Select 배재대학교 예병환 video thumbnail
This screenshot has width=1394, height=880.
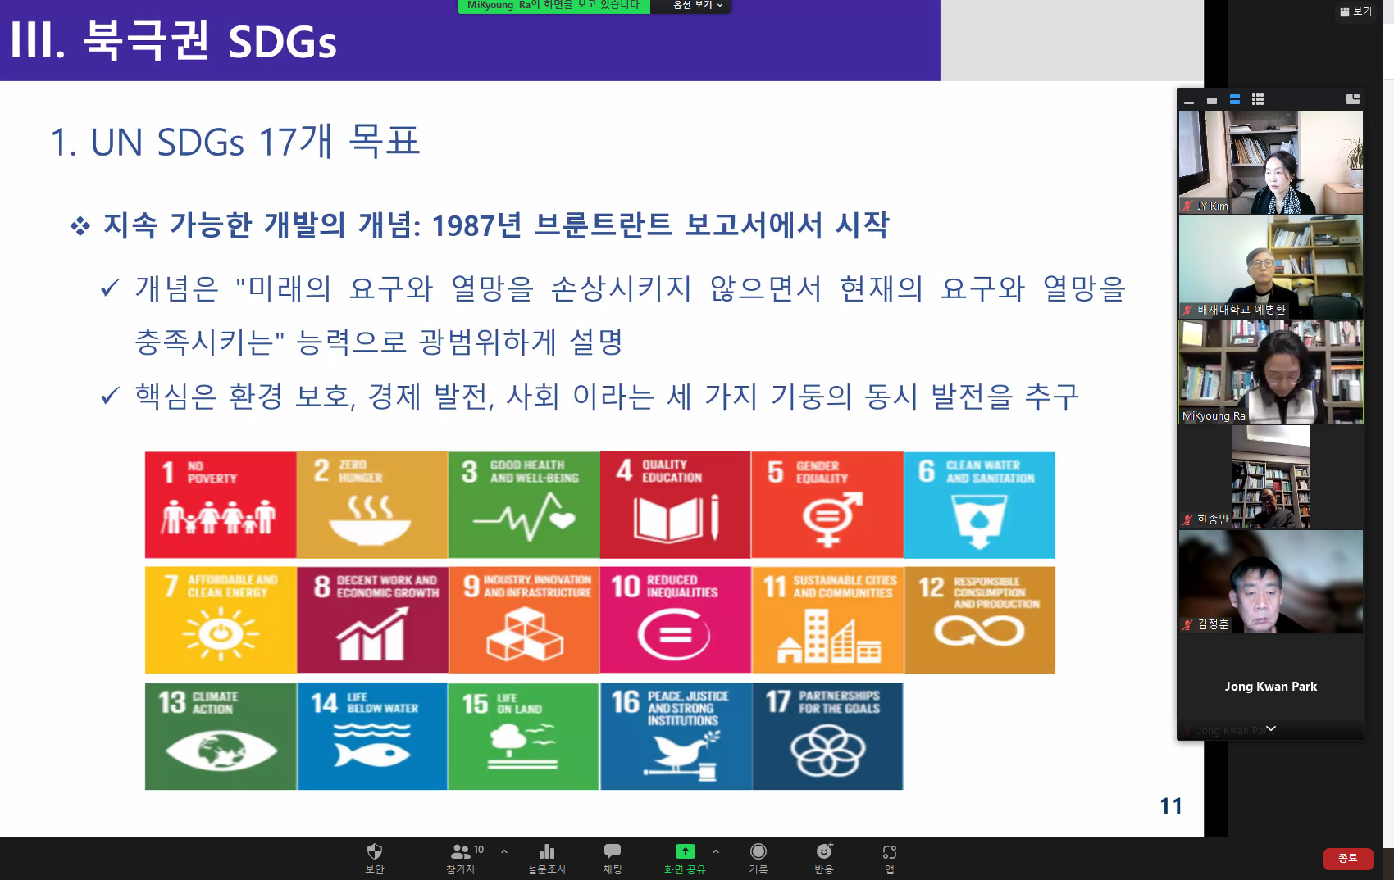1271,267
